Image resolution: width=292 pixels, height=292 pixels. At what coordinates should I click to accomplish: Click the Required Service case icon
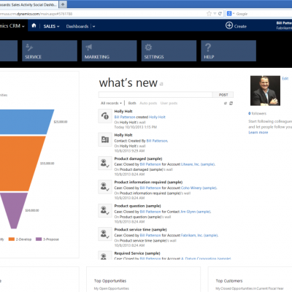105,255
